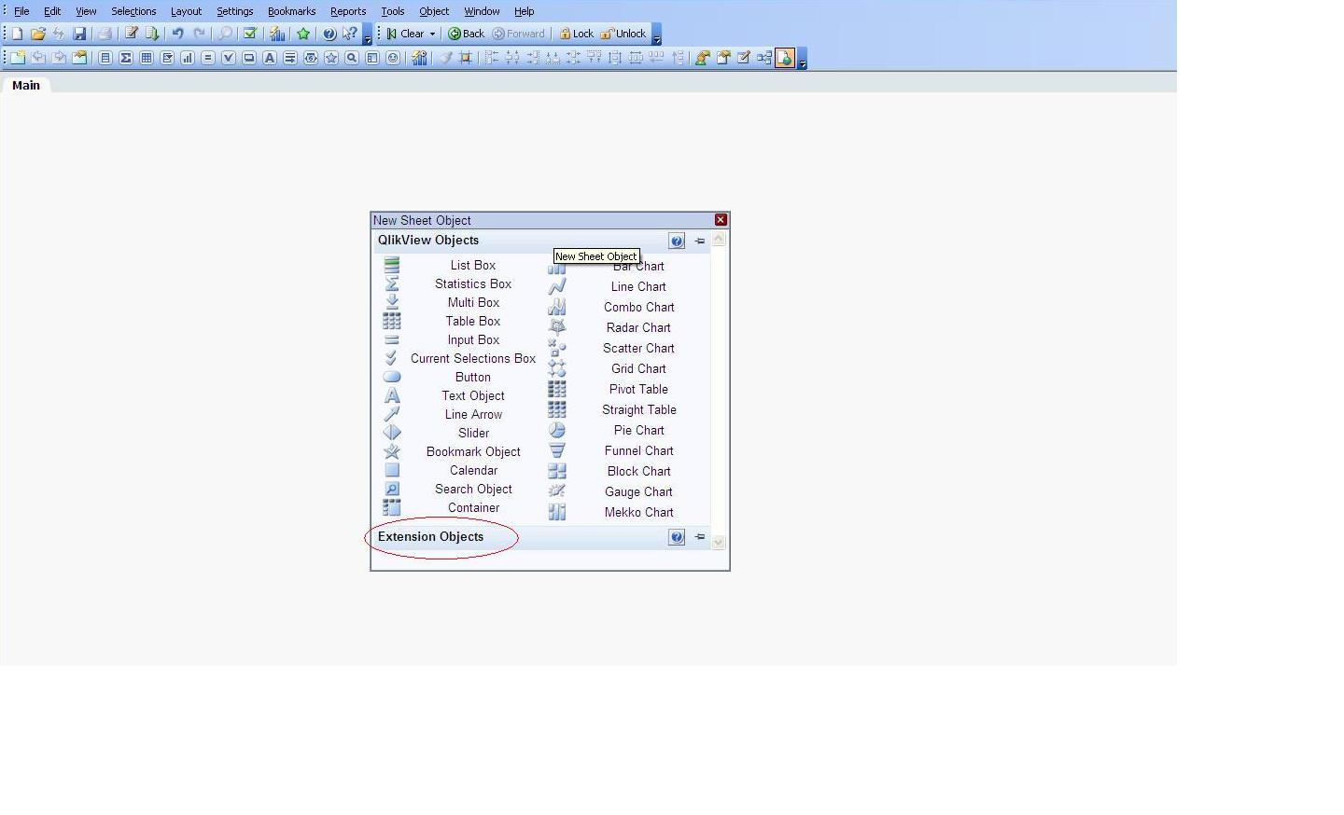Click the Undo arrow icon
This screenshot has width=1344, height=815.
[177, 34]
